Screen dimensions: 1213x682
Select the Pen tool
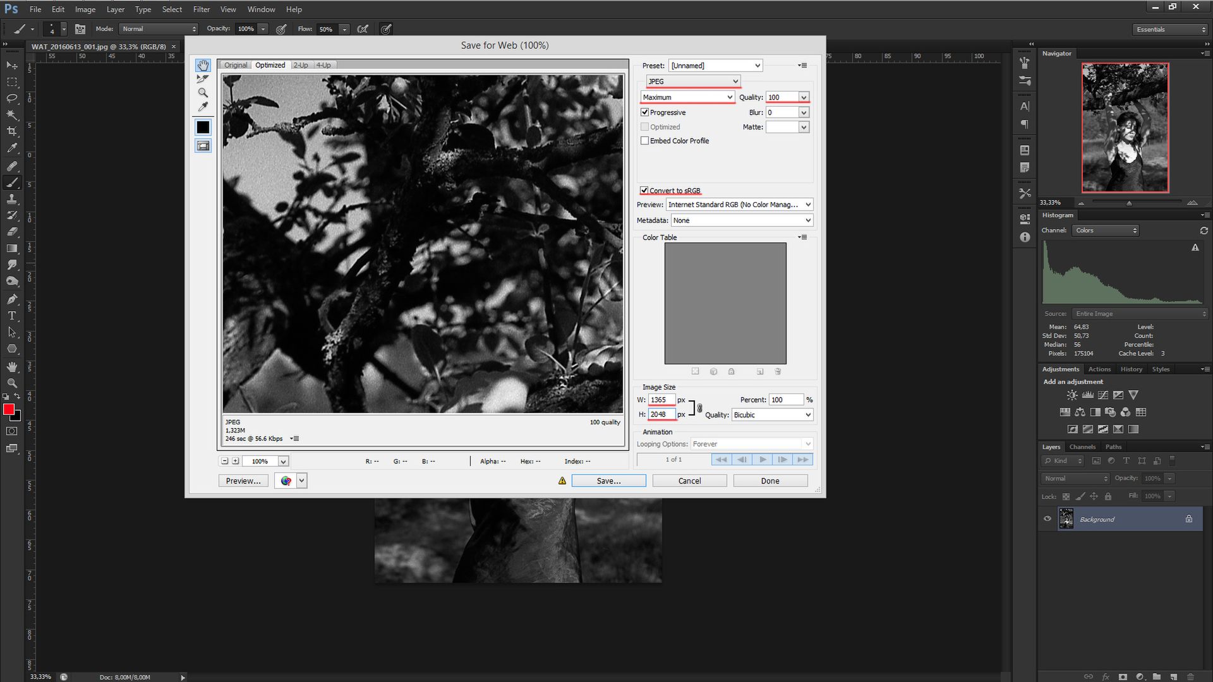(12, 299)
